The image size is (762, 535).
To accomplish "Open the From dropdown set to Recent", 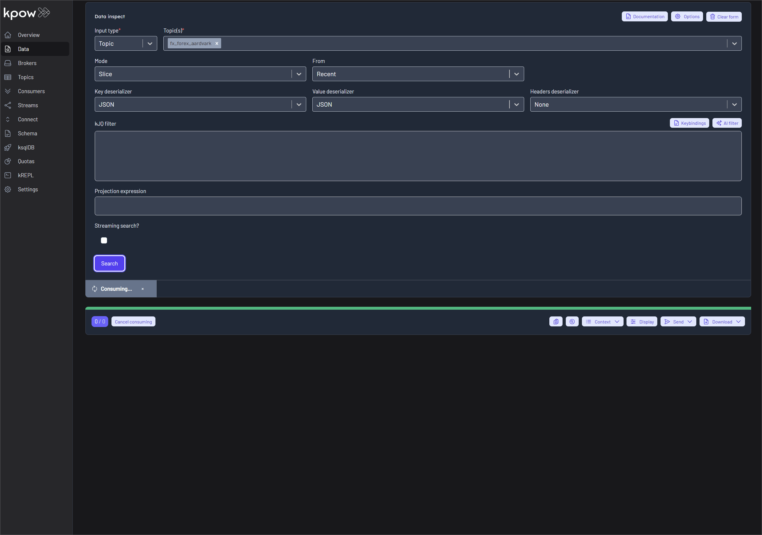I will pos(517,74).
